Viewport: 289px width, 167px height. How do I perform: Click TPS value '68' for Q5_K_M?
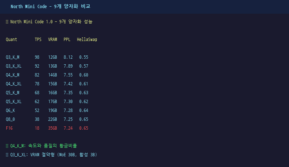point(37,93)
